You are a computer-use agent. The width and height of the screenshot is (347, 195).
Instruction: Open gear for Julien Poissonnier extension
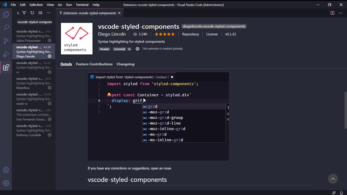point(50,41)
